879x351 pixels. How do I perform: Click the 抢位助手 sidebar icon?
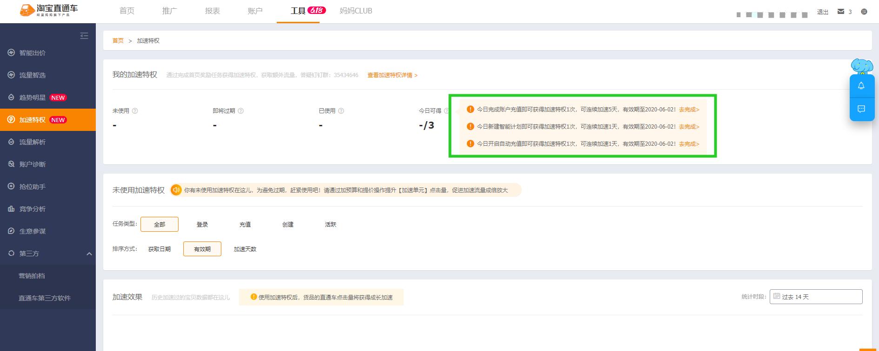(x=11, y=187)
